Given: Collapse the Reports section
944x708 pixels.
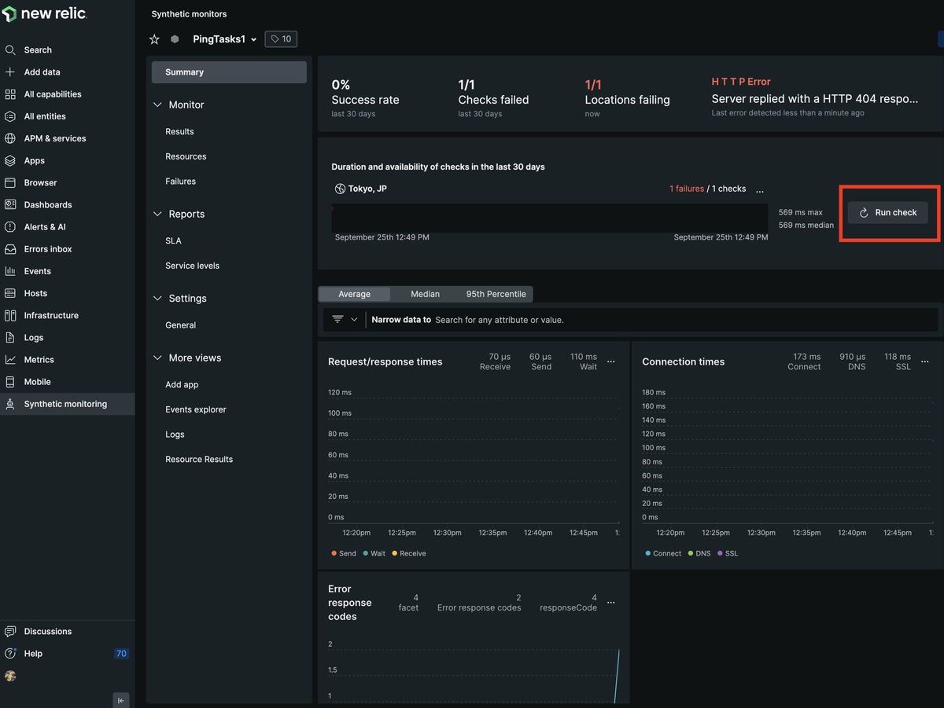Looking at the screenshot, I should pos(157,214).
